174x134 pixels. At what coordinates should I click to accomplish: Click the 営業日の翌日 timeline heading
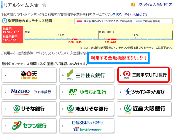106,32
